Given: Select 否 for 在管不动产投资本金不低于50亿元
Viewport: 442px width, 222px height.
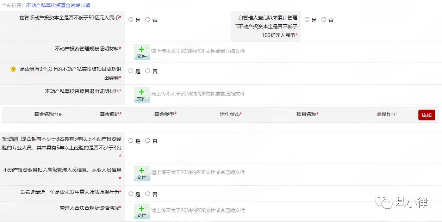Looking at the screenshot, I should pyautogui.click(x=148, y=19).
